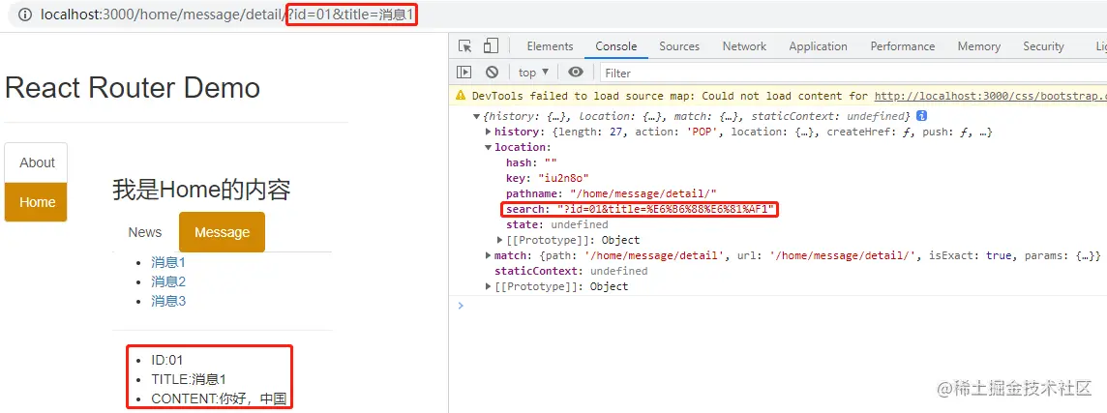Click the TITLE:消息1 list item

[x=189, y=379]
